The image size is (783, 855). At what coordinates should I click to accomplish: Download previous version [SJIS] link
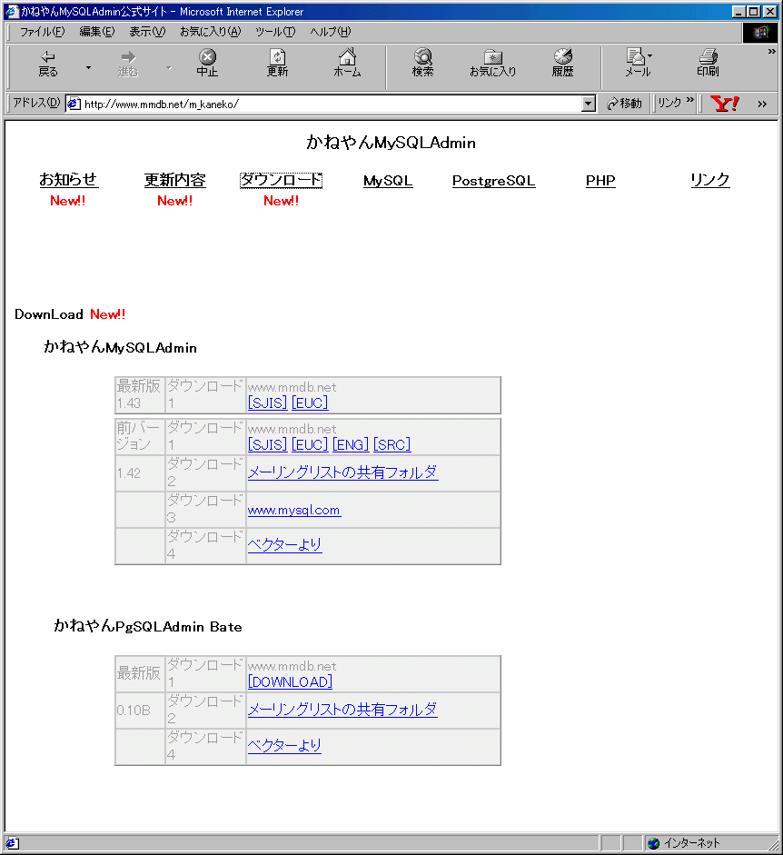pos(267,445)
